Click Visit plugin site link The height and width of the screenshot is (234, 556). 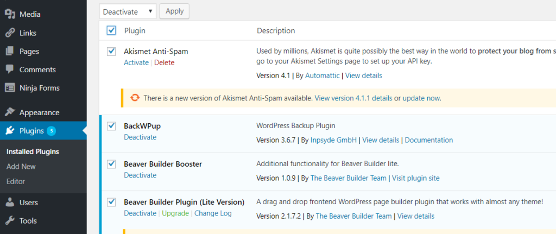[415, 178]
